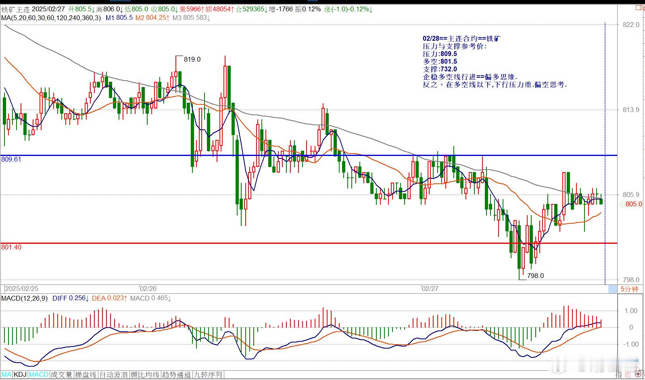This screenshot has width=645, height=380.
Task: Click the 02/28==主连合约==铁矿 annotation title
Action: coord(462,39)
